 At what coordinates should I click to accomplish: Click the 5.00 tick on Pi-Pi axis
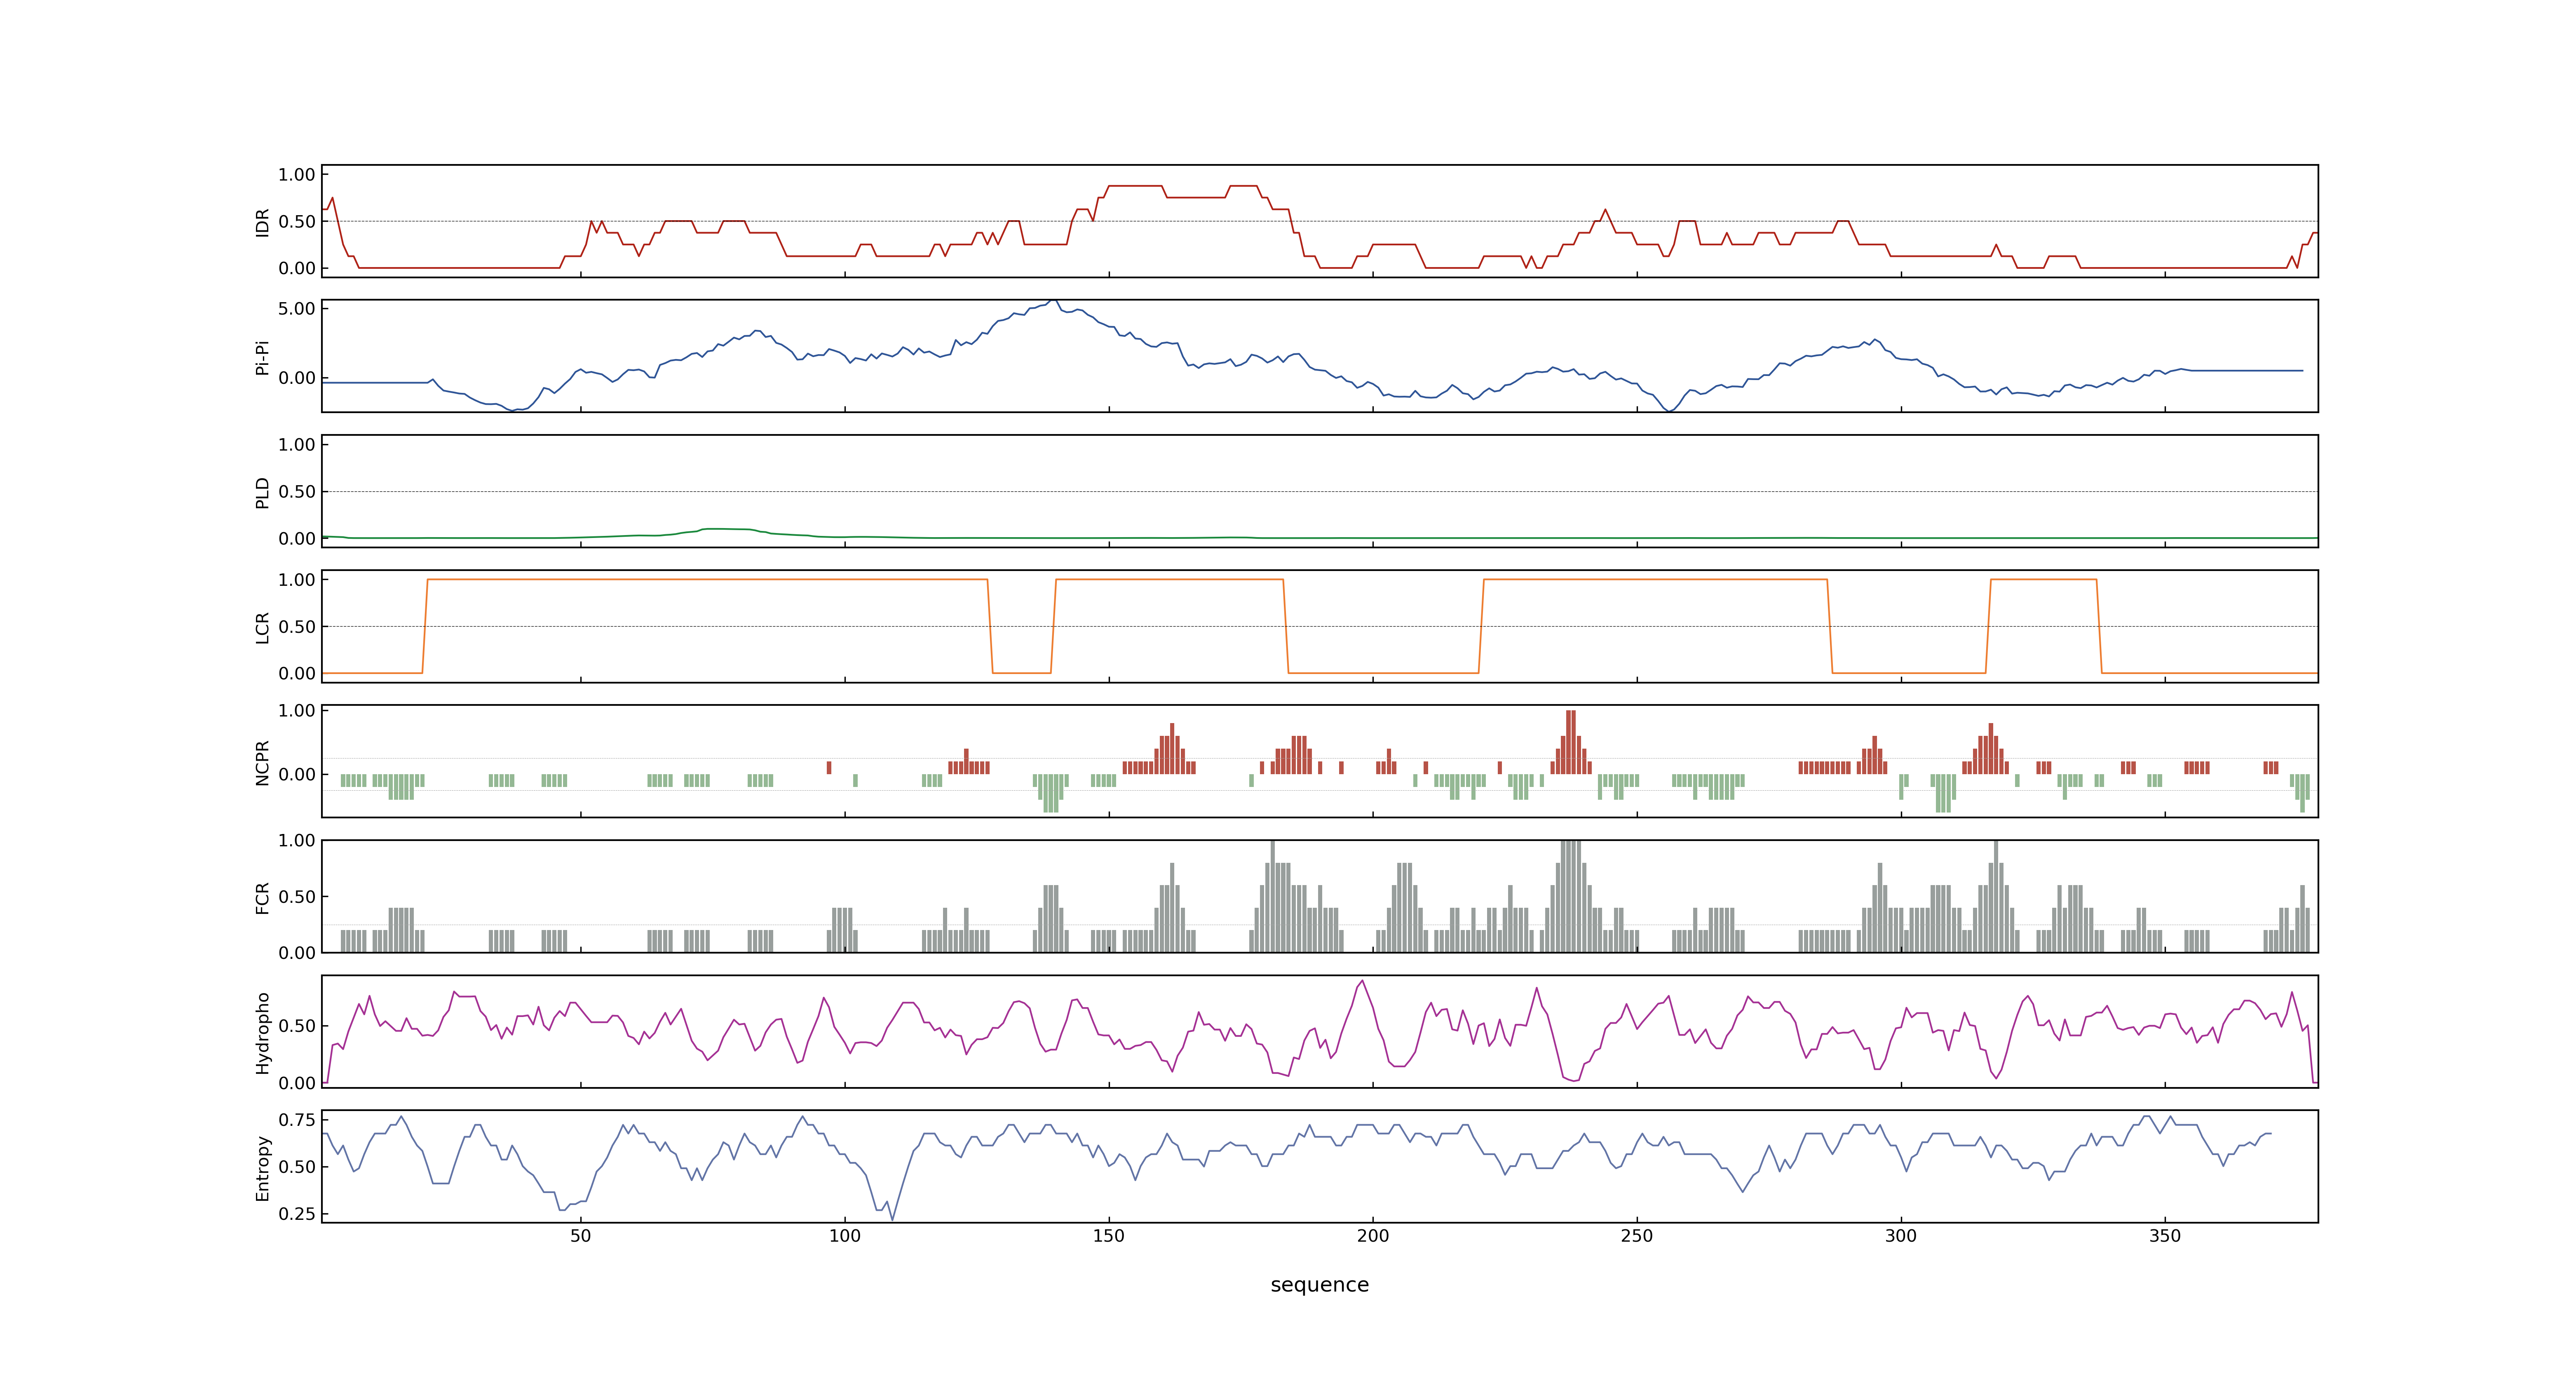point(296,309)
